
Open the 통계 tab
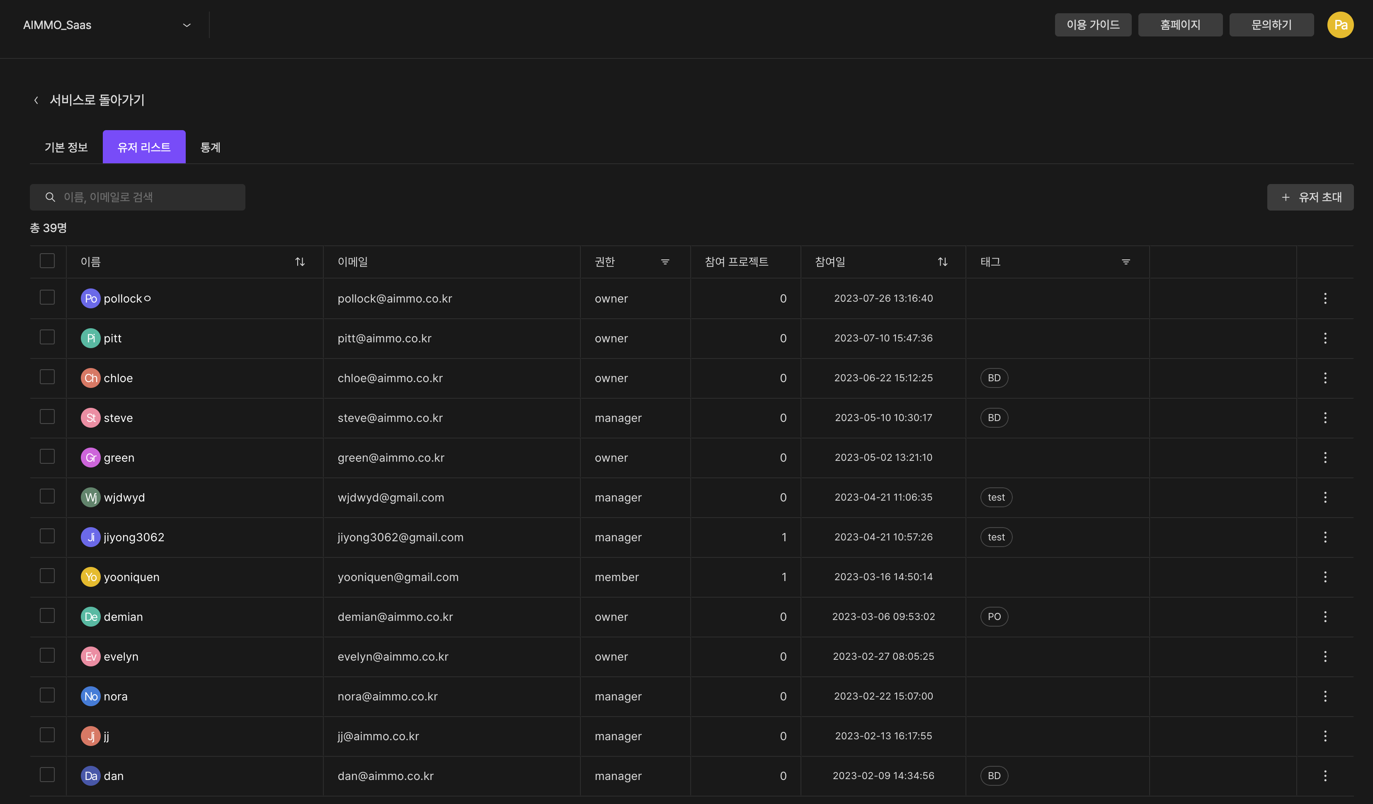click(x=210, y=147)
